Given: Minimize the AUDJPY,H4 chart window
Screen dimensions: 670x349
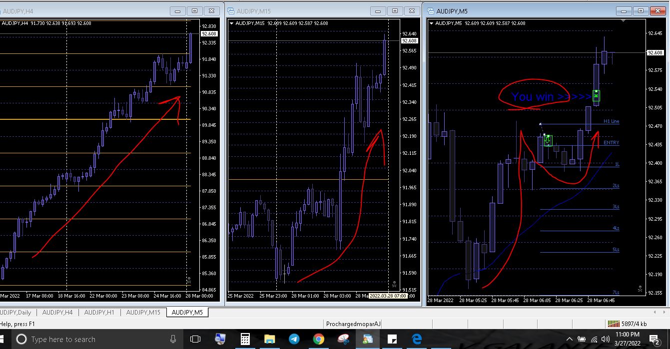Looking at the screenshot, I should 177,10.
